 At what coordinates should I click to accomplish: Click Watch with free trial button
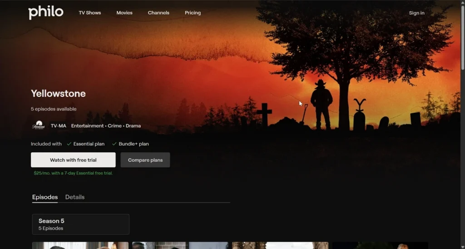(x=73, y=160)
